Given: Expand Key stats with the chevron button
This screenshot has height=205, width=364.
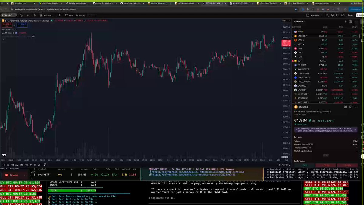Looking at the screenshot, I should pos(326,155).
